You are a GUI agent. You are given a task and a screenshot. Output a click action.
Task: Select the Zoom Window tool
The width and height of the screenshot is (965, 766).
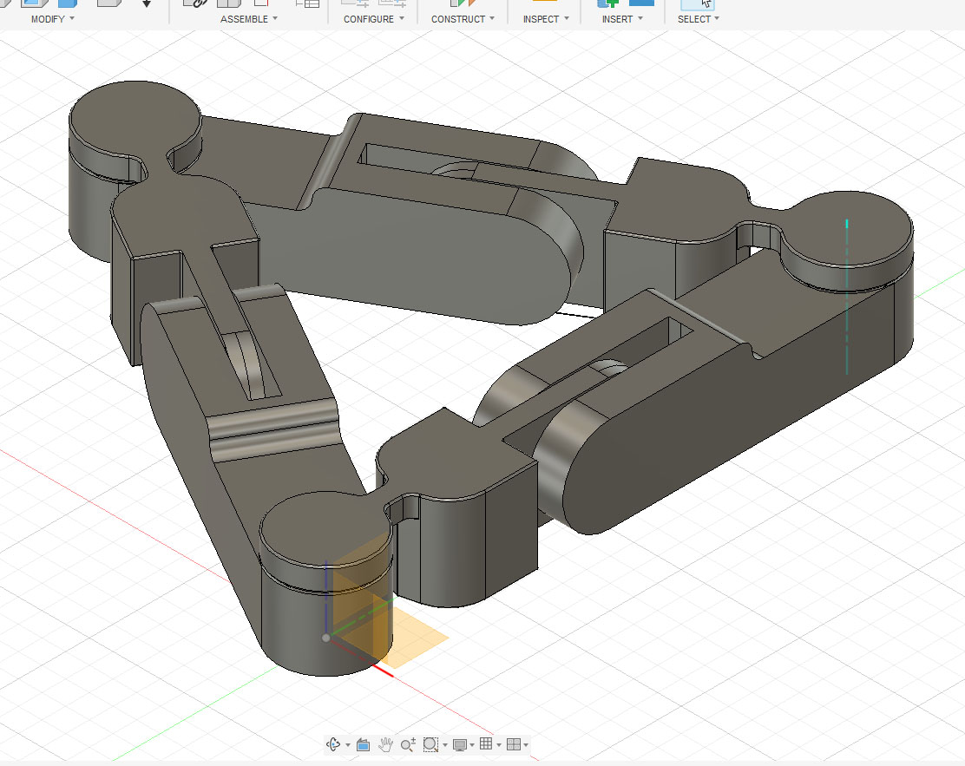pos(430,744)
